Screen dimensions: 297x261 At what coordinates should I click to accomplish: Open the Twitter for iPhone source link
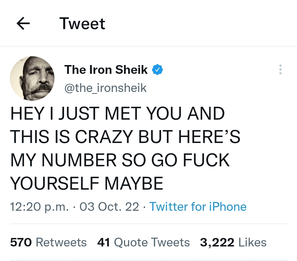[x=197, y=206]
